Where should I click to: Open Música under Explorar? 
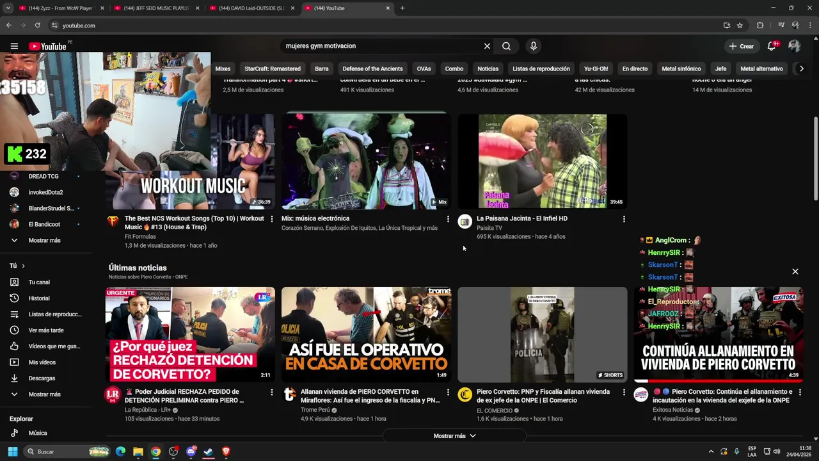[x=37, y=433]
